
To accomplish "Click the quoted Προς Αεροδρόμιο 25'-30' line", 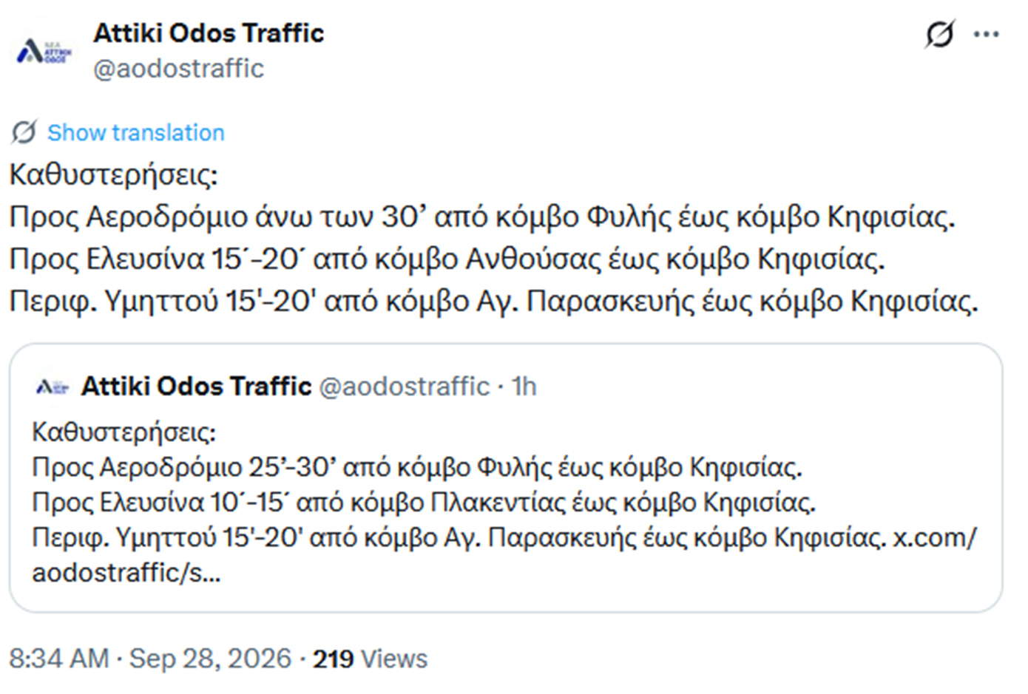I will point(417,467).
